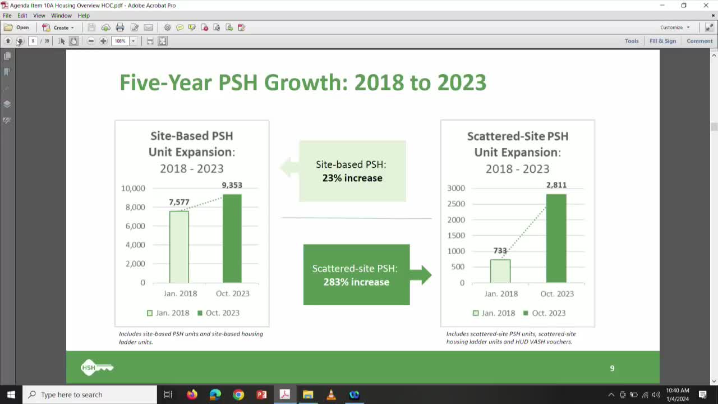The image size is (718, 404).
Task: Open the View menu
Action: pyautogui.click(x=39, y=16)
